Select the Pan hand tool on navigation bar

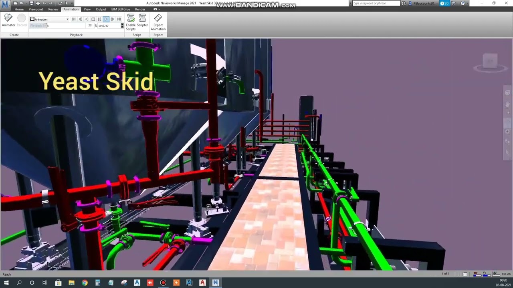coord(507,105)
